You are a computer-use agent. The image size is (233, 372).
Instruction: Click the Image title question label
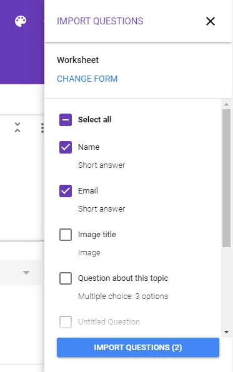(x=97, y=235)
